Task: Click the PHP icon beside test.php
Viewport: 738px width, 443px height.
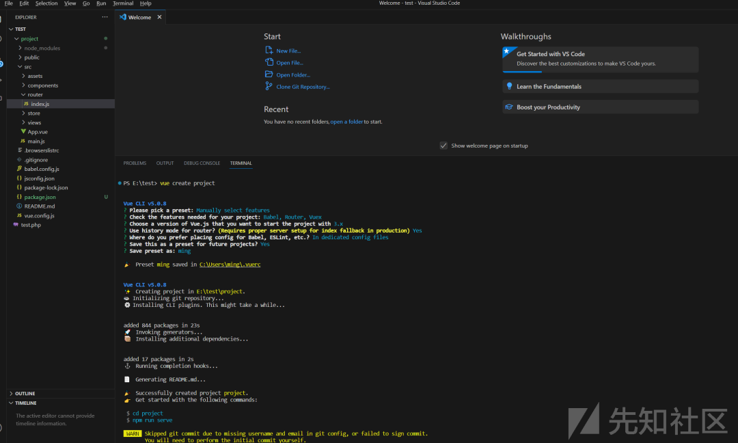Action: coord(16,224)
